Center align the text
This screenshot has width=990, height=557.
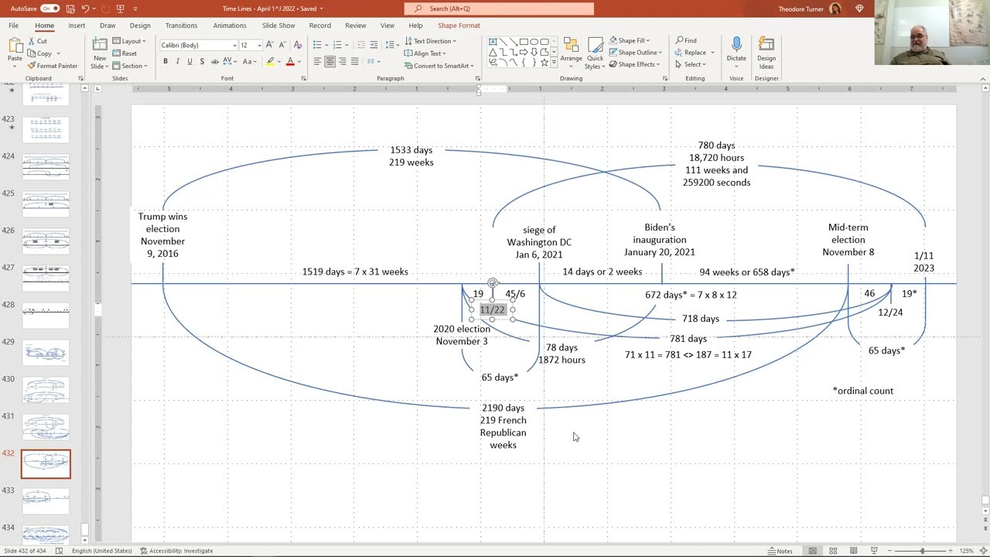pos(329,61)
